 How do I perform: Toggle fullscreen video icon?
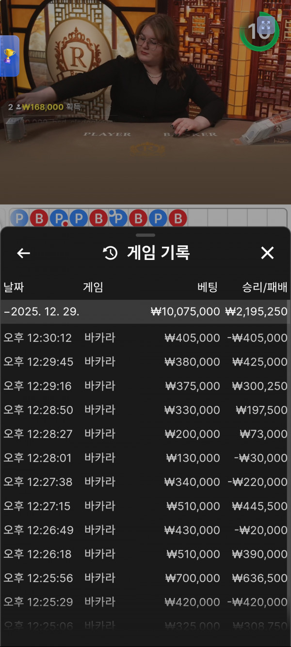click(x=265, y=25)
